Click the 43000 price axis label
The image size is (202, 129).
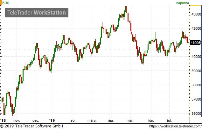pyautogui.click(x=196, y=14)
